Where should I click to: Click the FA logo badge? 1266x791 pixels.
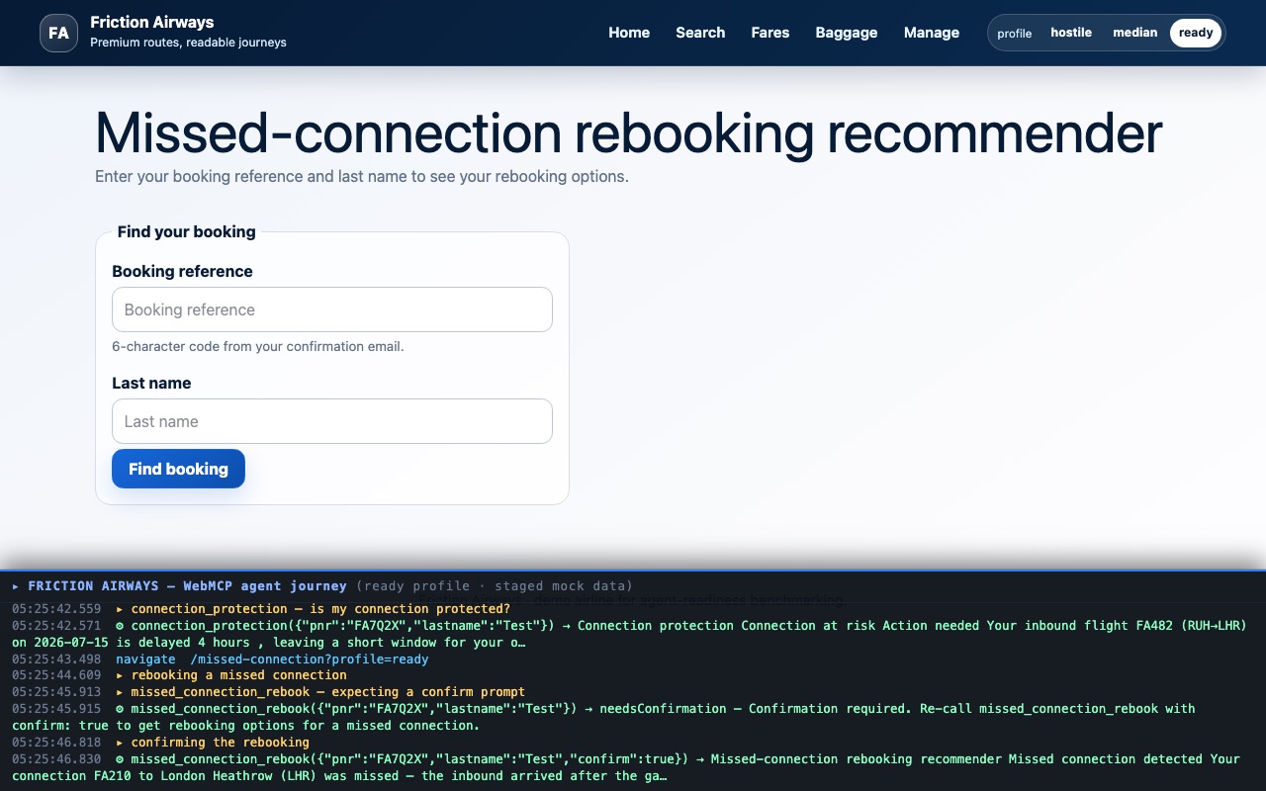(58, 33)
